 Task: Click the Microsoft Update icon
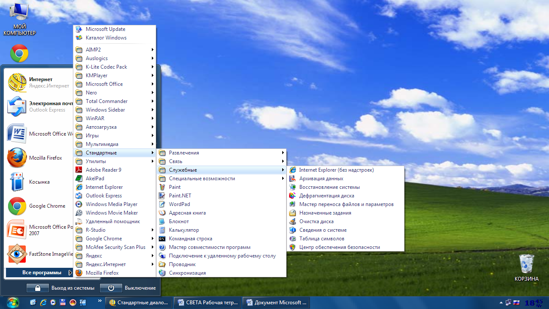[78, 29]
